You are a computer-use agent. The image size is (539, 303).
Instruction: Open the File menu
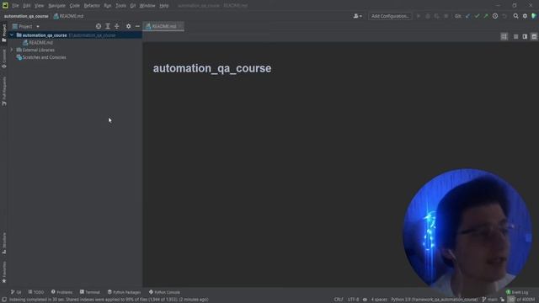[15, 6]
